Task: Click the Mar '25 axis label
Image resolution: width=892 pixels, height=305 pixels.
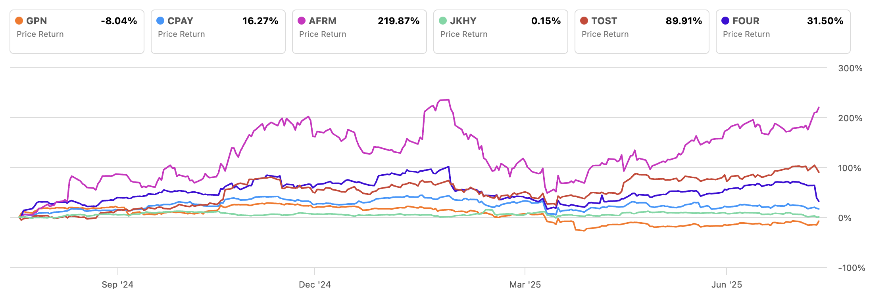Action: (x=525, y=284)
